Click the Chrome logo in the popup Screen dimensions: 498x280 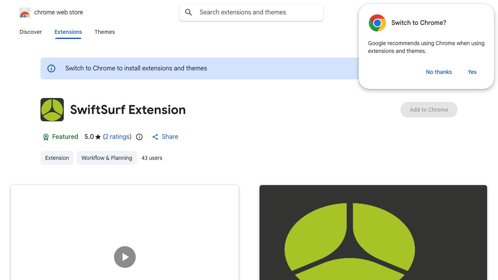(x=377, y=23)
